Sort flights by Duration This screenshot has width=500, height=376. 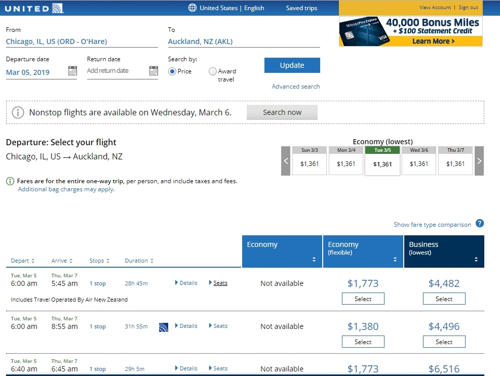click(139, 261)
